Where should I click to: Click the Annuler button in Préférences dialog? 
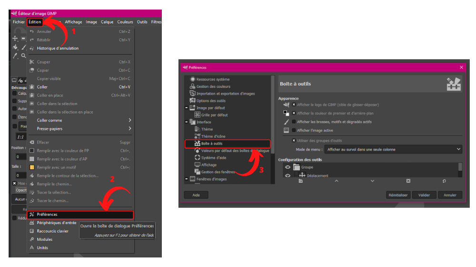(x=450, y=195)
